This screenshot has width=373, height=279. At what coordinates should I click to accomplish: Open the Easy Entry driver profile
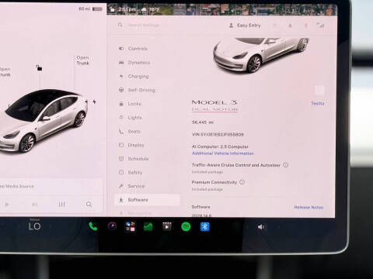(x=245, y=26)
